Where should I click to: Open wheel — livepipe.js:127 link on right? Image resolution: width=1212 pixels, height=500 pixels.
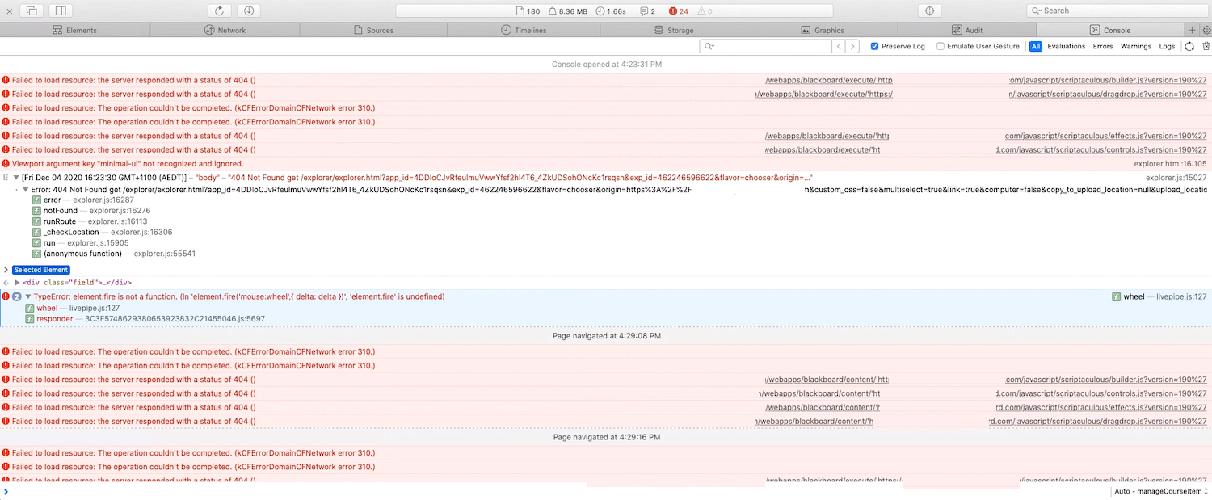coord(1159,297)
